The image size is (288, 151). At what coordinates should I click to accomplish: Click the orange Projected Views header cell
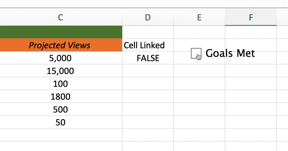point(61,45)
